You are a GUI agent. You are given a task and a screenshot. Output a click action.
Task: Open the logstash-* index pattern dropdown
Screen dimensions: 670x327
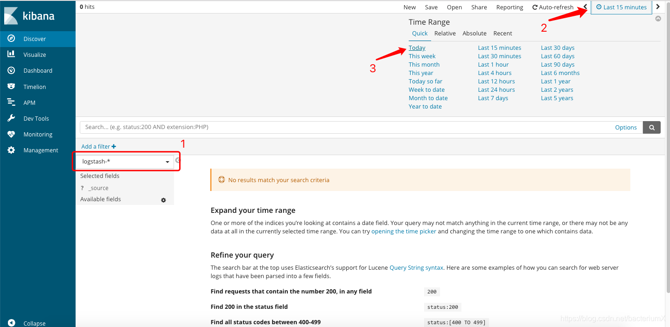pos(126,162)
